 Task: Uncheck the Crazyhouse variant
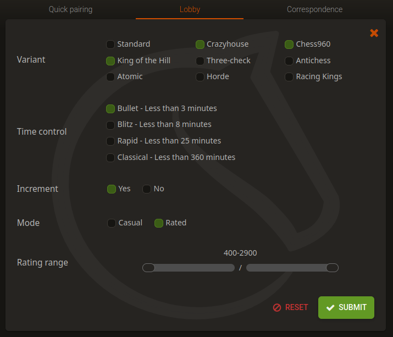(200, 45)
